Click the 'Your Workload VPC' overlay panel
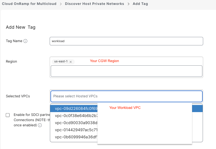 [145, 123]
